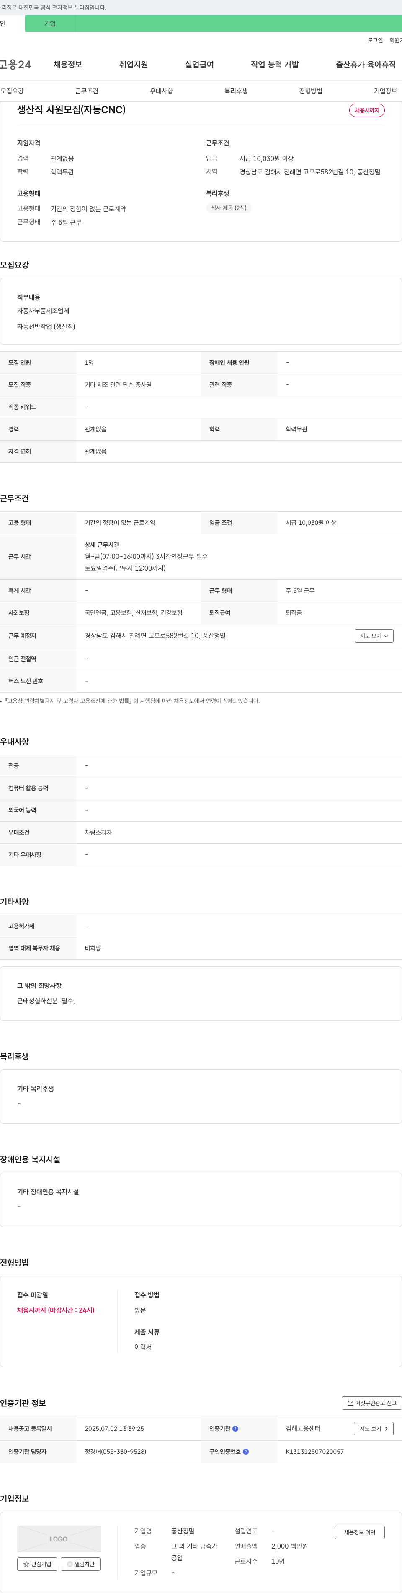This screenshot has width=402, height=1593.
Task: Open the 직업 능력 개발 menu
Action: click(275, 64)
